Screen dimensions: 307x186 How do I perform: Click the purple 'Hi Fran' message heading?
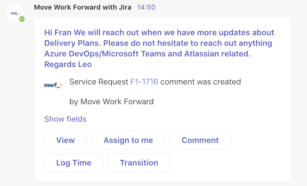[x=58, y=32]
